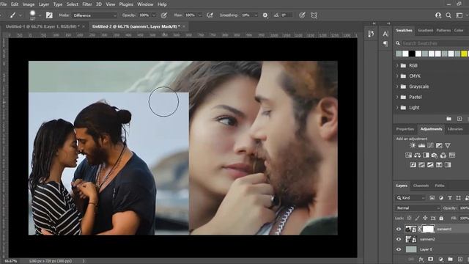Pick the first gray-green recent swatch
469x264 pixels.
(399, 54)
